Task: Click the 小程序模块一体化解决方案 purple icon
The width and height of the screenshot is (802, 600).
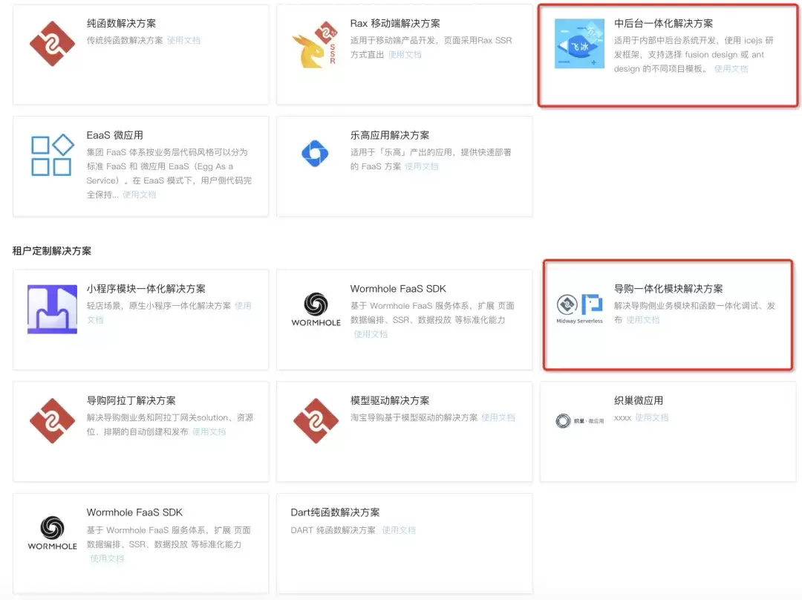Action: tap(52, 309)
